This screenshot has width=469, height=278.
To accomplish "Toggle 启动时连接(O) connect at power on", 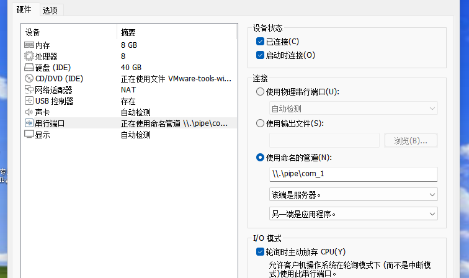I will click(x=260, y=55).
